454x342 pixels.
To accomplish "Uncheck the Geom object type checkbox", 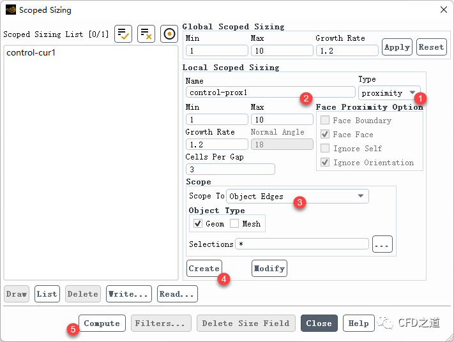I will [198, 223].
